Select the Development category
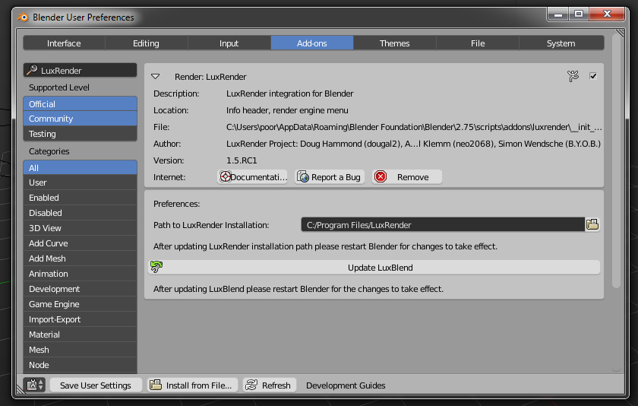The image size is (638, 406). (x=81, y=289)
